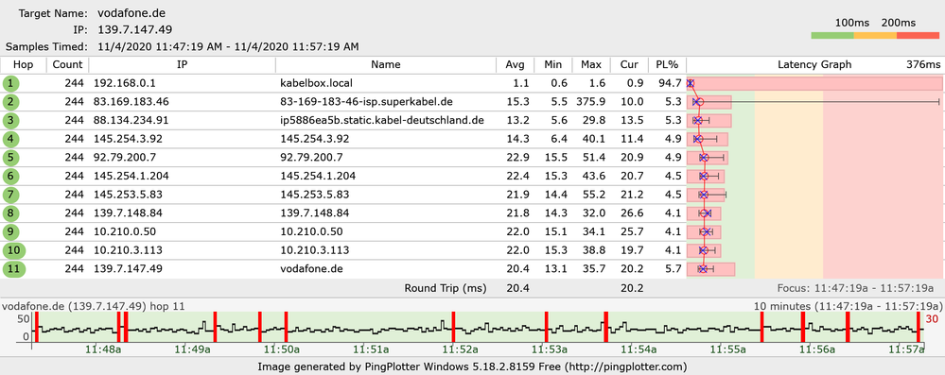Click the 5.7 packet loss value
The image size is (945, 375).
674,269
